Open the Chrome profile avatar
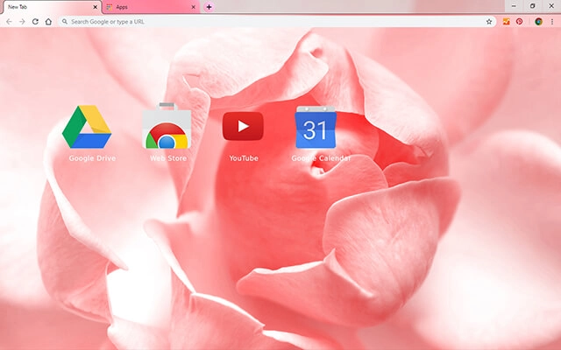The height and width of the screenshot is (350, 561). [x=538, y=22]
